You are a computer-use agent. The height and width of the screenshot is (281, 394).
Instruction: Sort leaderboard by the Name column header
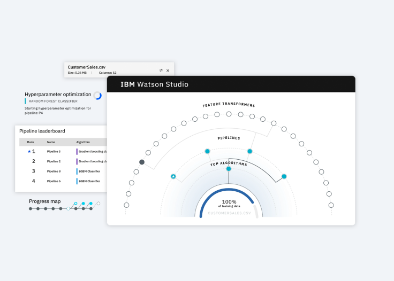coord(51,142)
